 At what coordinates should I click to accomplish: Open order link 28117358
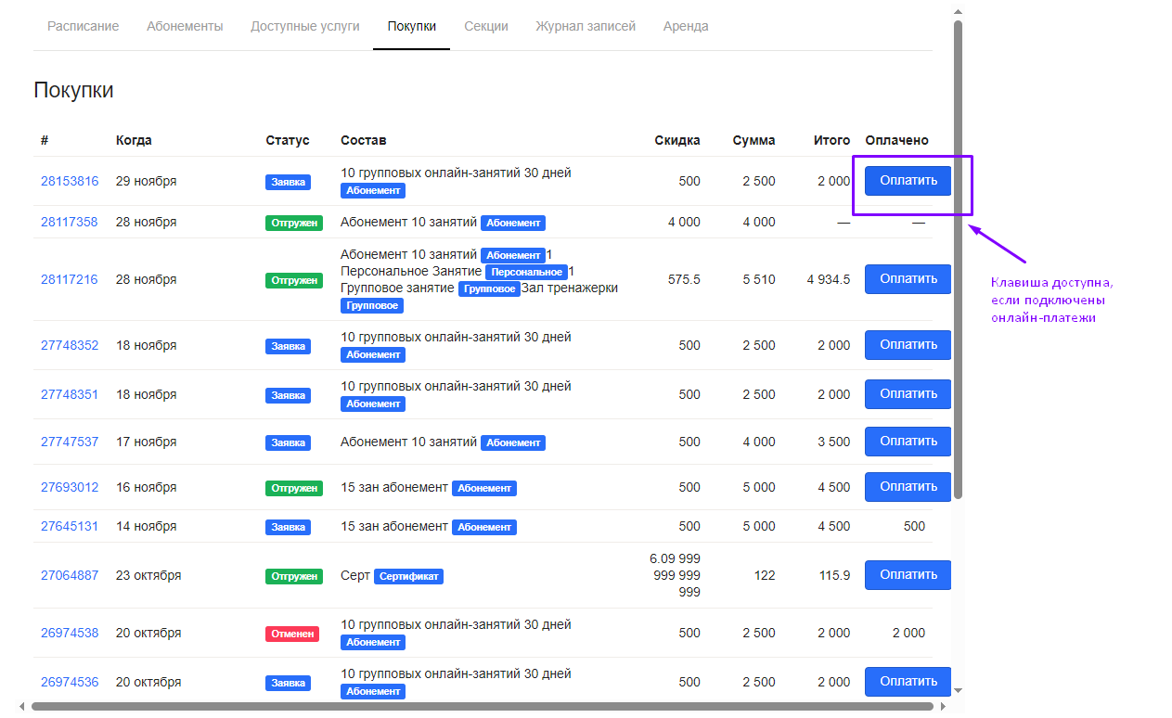[x=70, y=222]
